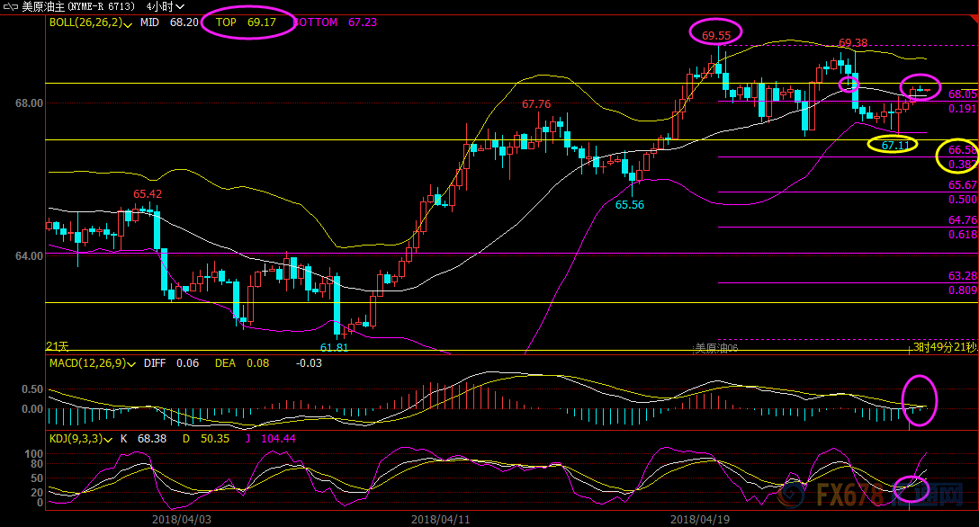The height and width of the screenshot is (527, 979).
Task: Expand the MACD(12,26,9) indicator dropdown
Action: point(132,363)
